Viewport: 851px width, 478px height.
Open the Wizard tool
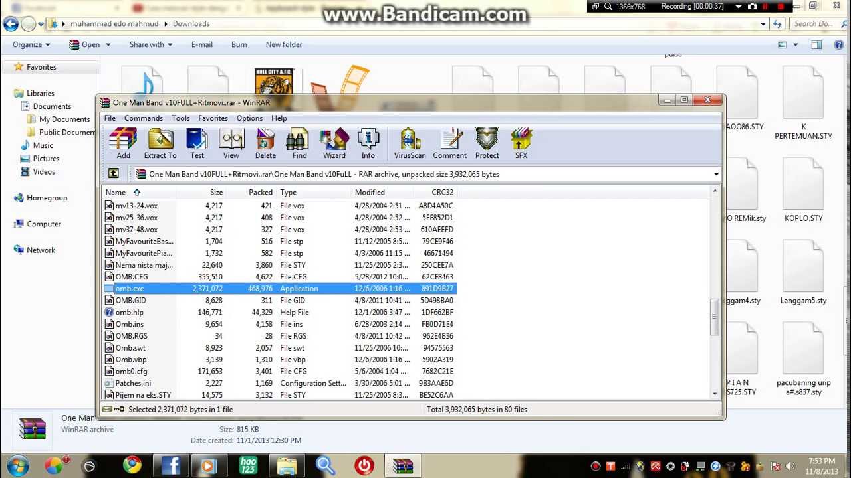(334, 144)
